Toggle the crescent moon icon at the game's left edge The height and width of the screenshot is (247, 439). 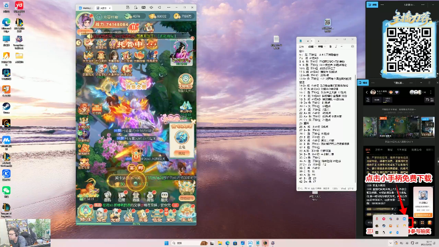pyautogui.click(x=79, y=43)
